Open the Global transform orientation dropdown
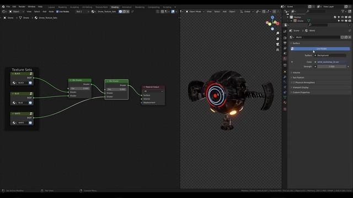This screenshot has height=198, width=353. tap(247, 12)
